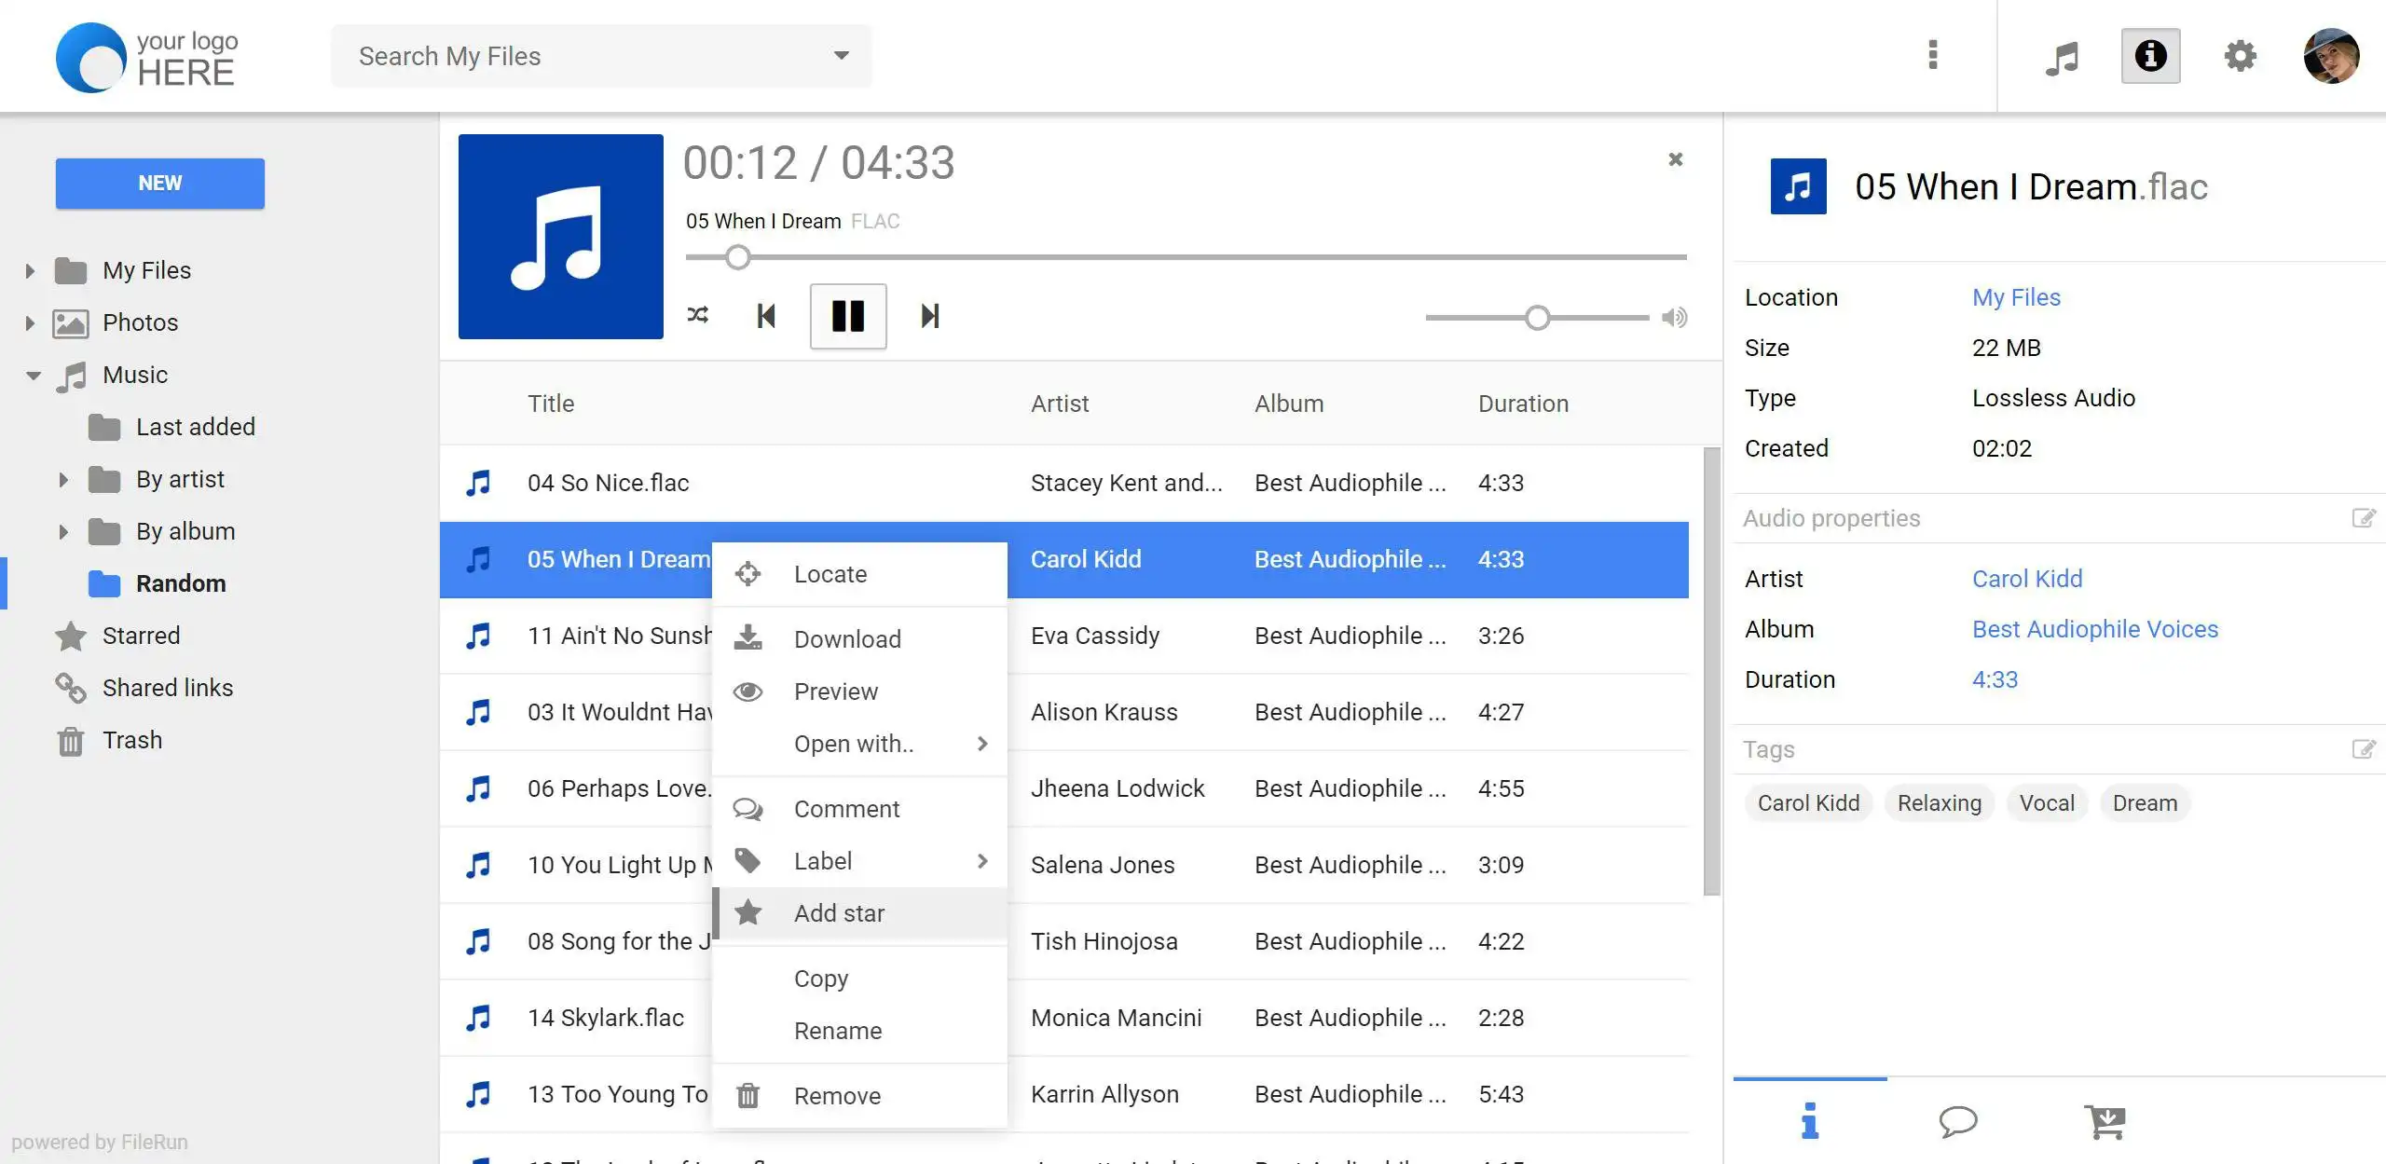Select Add star from context menu
Screen dimensions: 2386x1164
(x=839, y=911)
